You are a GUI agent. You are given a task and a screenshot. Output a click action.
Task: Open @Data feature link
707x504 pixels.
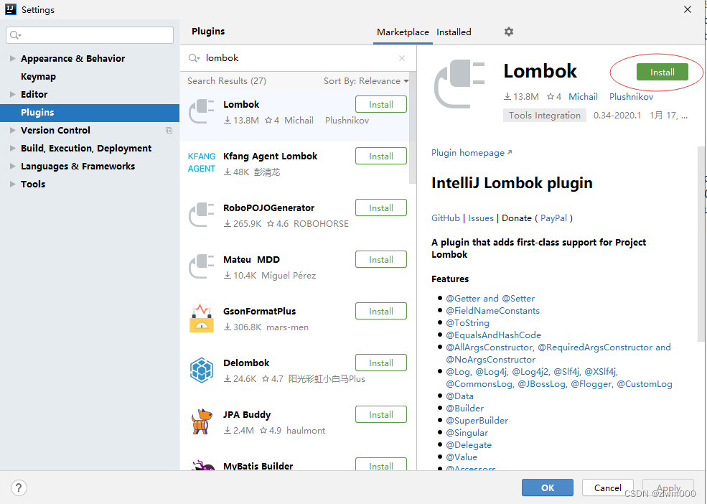click(459, 396)
